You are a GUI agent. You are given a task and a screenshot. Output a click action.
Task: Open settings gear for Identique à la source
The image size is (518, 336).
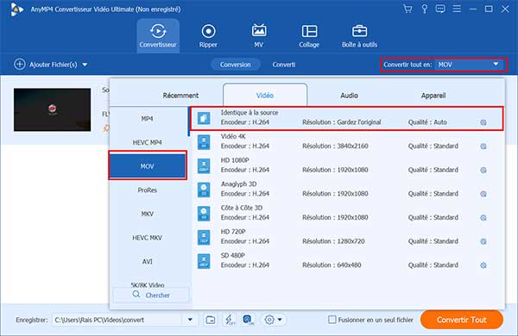(x=483, y=122)
